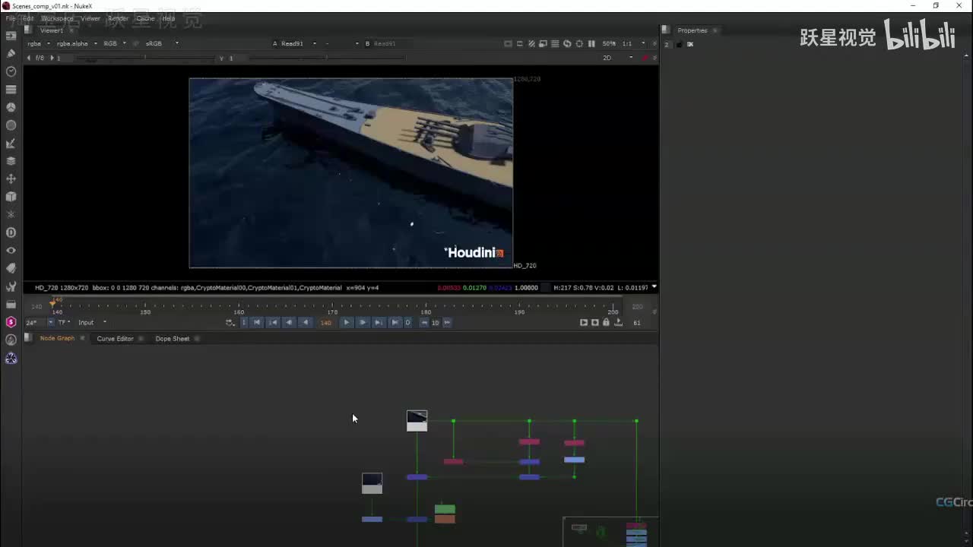Open the RGB display dropdown

pyautogui.click(x=115, y=43)
